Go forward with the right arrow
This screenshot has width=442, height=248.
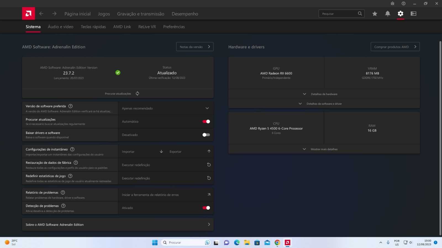pyautogui.click(x=54, y=14)
